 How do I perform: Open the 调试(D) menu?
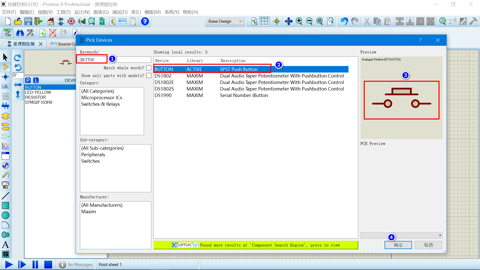tap(120, 12)
